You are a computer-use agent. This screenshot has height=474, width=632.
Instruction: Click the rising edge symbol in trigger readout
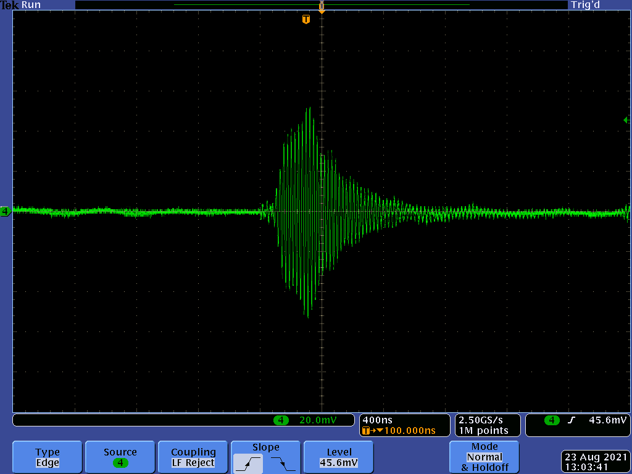(572, 420)
